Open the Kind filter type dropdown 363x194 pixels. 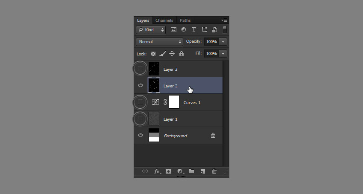click(x=151, y=30)
